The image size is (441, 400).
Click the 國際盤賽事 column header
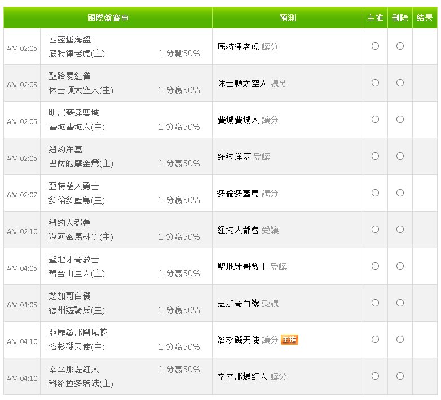pos(108,17)
